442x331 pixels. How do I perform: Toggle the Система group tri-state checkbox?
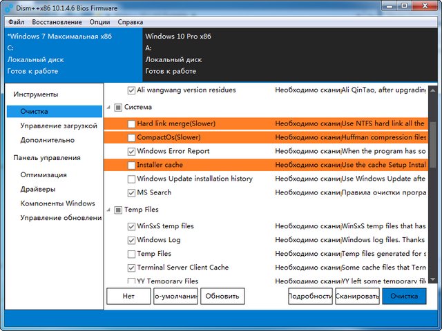(x=118, y=108)
